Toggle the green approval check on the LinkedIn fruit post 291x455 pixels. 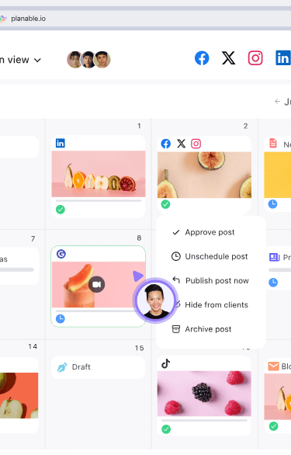[61, 209]
